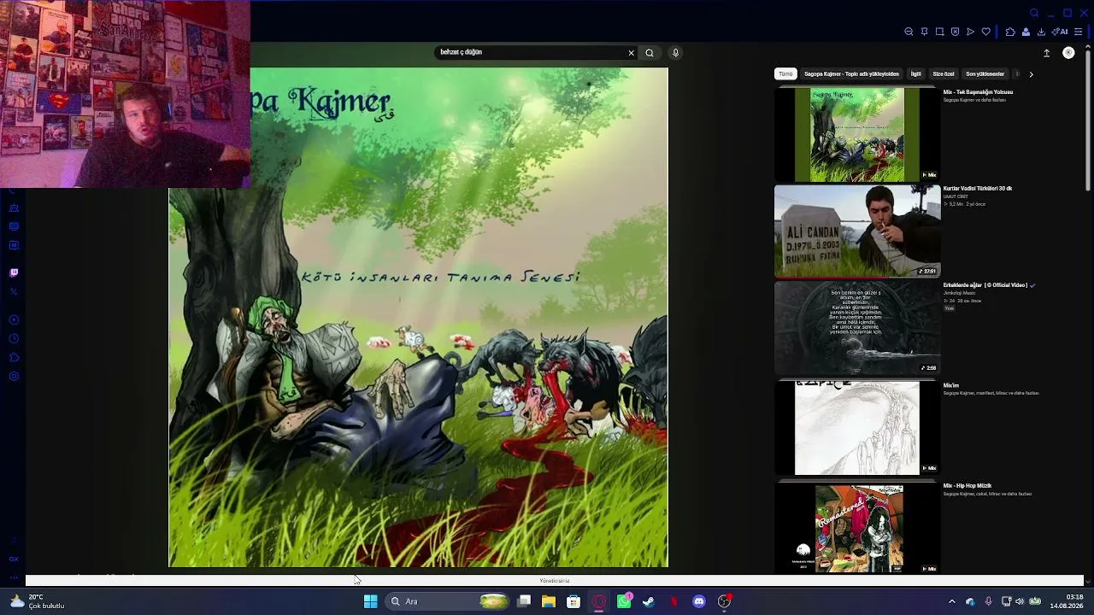The width and height of the screenshot is (1094, 615).
Task: Click the YouTube search magnifier button
Action: point(650,53)
